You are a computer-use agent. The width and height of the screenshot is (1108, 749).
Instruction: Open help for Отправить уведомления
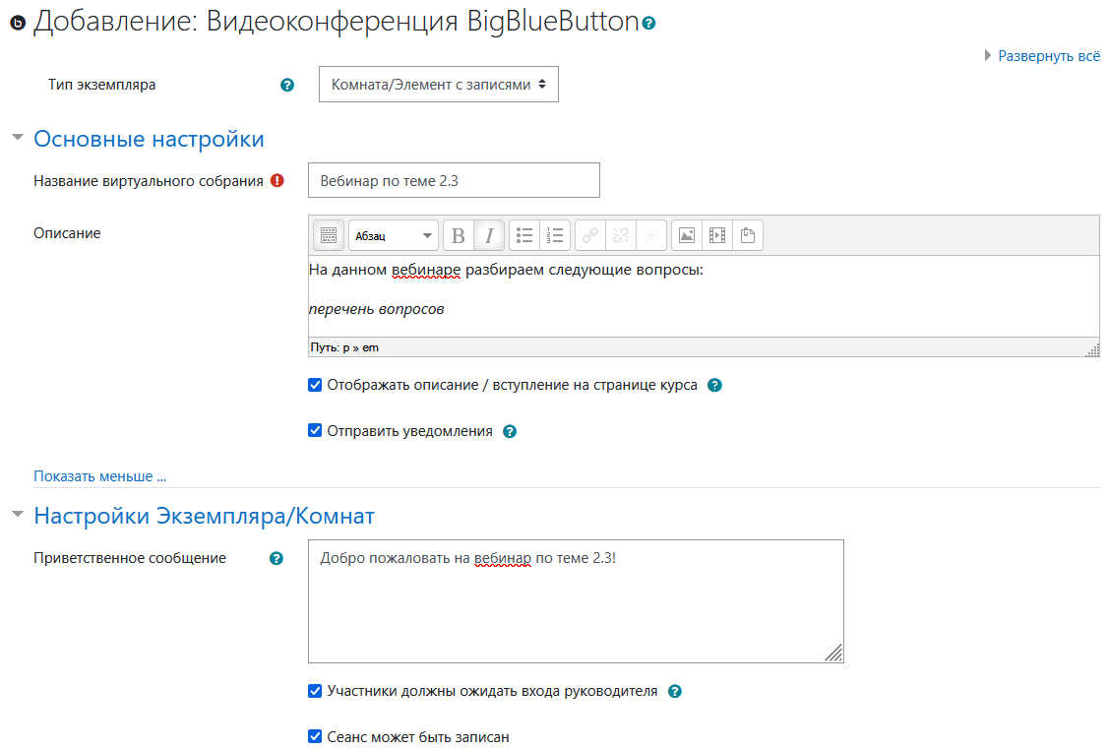(510, 432)
